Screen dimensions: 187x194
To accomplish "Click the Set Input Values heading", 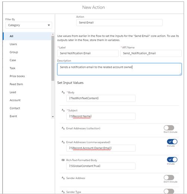I will (x=70, y=83).
